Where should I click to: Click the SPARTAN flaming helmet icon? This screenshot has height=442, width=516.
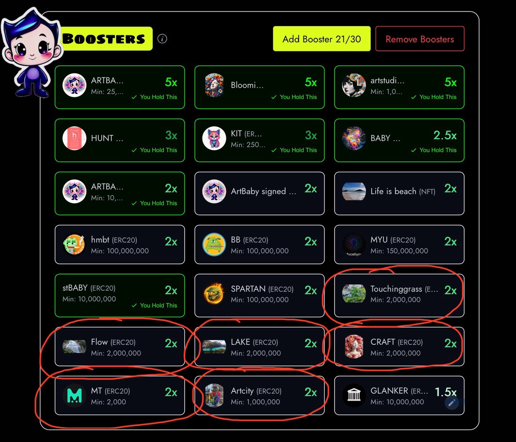tap(214, 294)
